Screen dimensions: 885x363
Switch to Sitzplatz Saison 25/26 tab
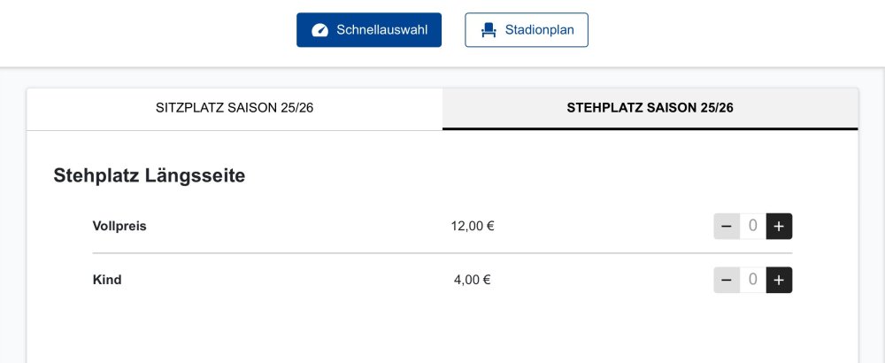click(x=235, y=109)
